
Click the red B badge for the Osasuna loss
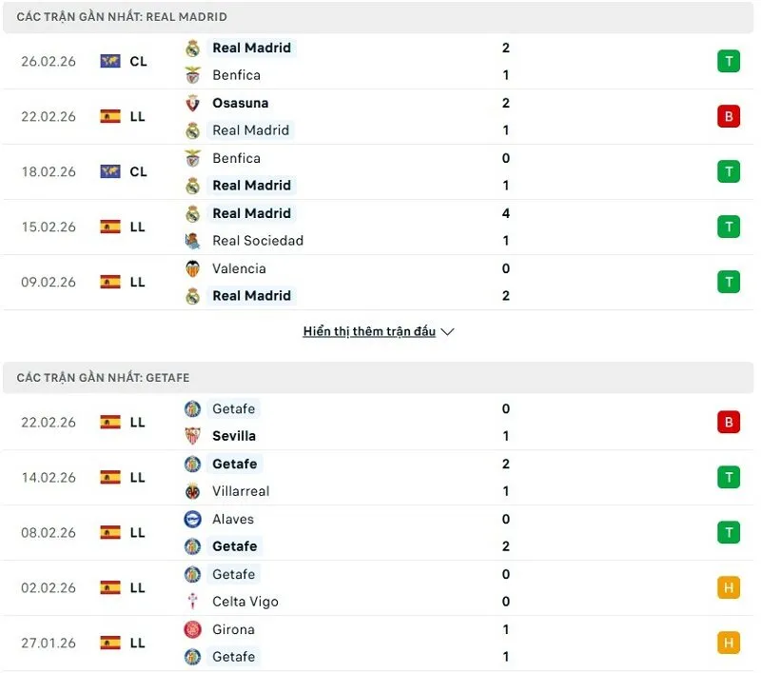(x=729, y=115)
